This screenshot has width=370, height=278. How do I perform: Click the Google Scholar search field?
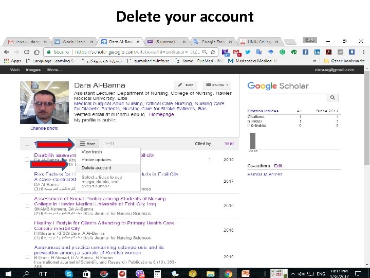[287, 98]
